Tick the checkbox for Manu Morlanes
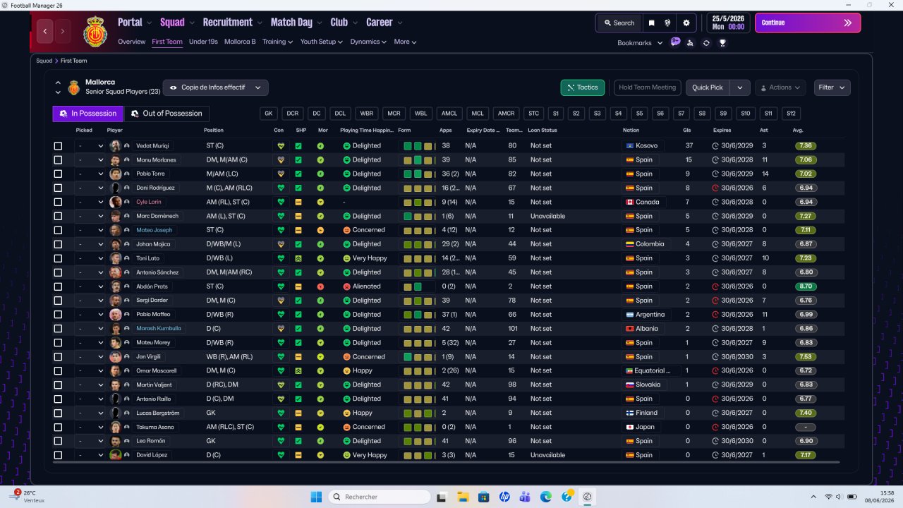 click(58, 160)
